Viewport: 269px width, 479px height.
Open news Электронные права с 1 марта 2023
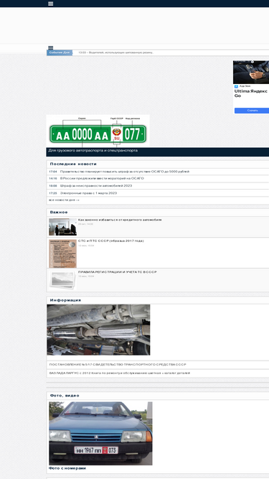[88, 193]
